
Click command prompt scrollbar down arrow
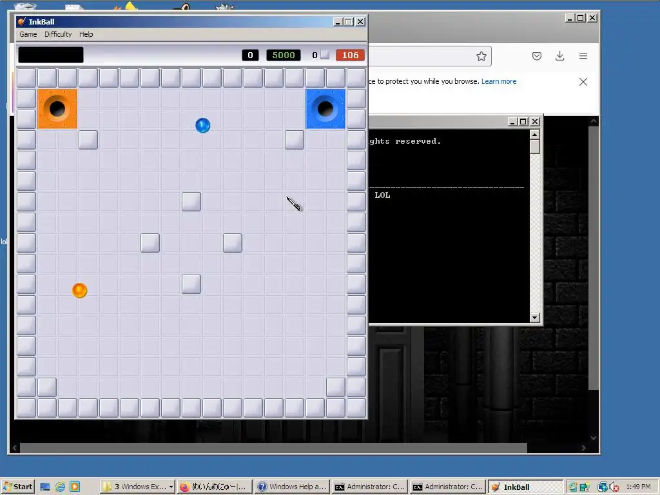(534, 317)
